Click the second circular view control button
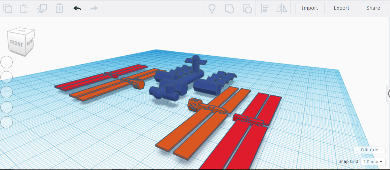This screenshot has width=390, height=170. point(6,77)
